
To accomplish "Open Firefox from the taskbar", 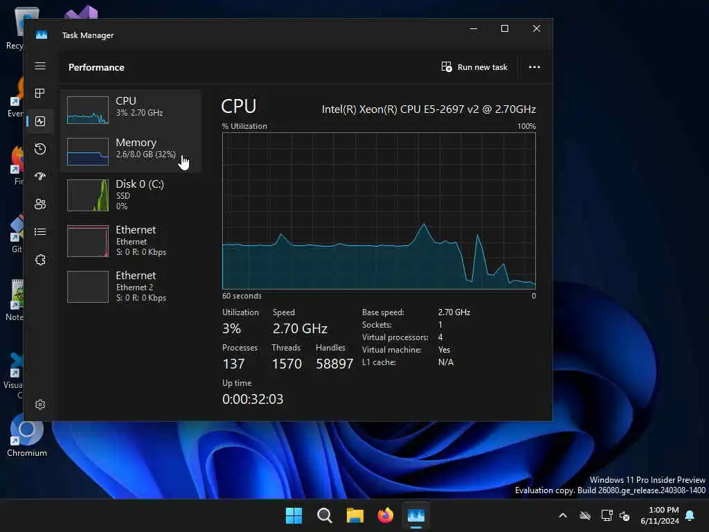I will [x=385, y=515].
